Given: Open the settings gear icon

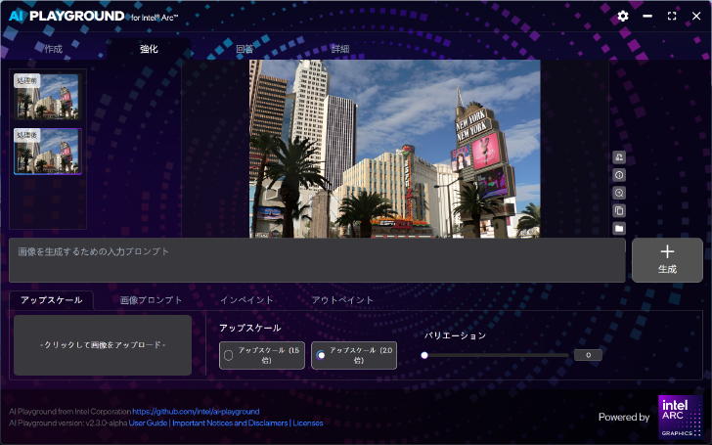Looking at the screenshot, I should tap(623, 17).
